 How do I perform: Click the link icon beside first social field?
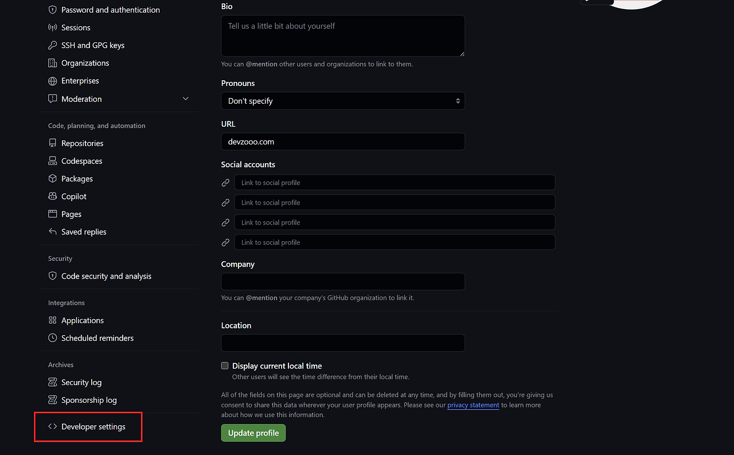225,182
